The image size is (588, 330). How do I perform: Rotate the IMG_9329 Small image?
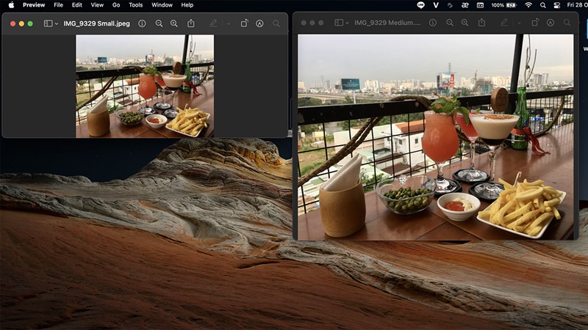coord(245,23)
